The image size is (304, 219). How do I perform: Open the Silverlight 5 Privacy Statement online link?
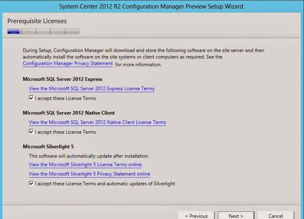(89, 174)
